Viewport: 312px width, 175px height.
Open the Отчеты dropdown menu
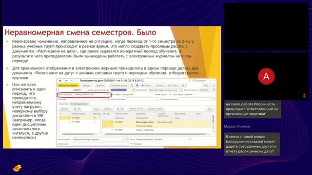click(174, 86)
